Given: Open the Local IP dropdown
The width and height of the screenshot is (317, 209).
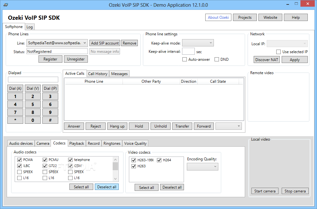Looking at the screenshot, I should click(287, 44).
